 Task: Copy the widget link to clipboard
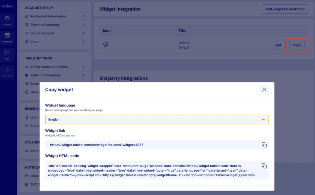(264, 145)
